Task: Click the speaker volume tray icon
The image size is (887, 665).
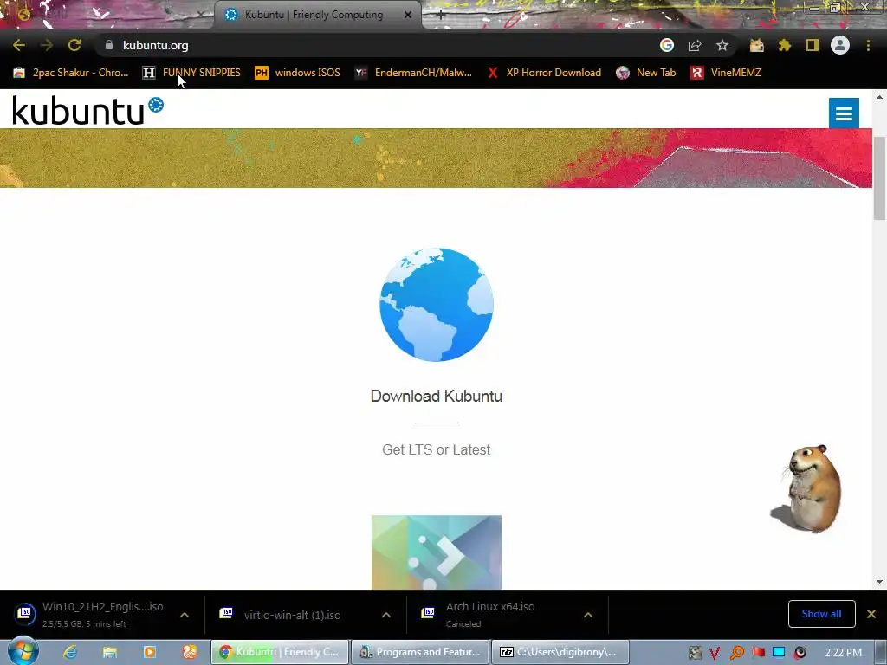Action: [800, 653]
